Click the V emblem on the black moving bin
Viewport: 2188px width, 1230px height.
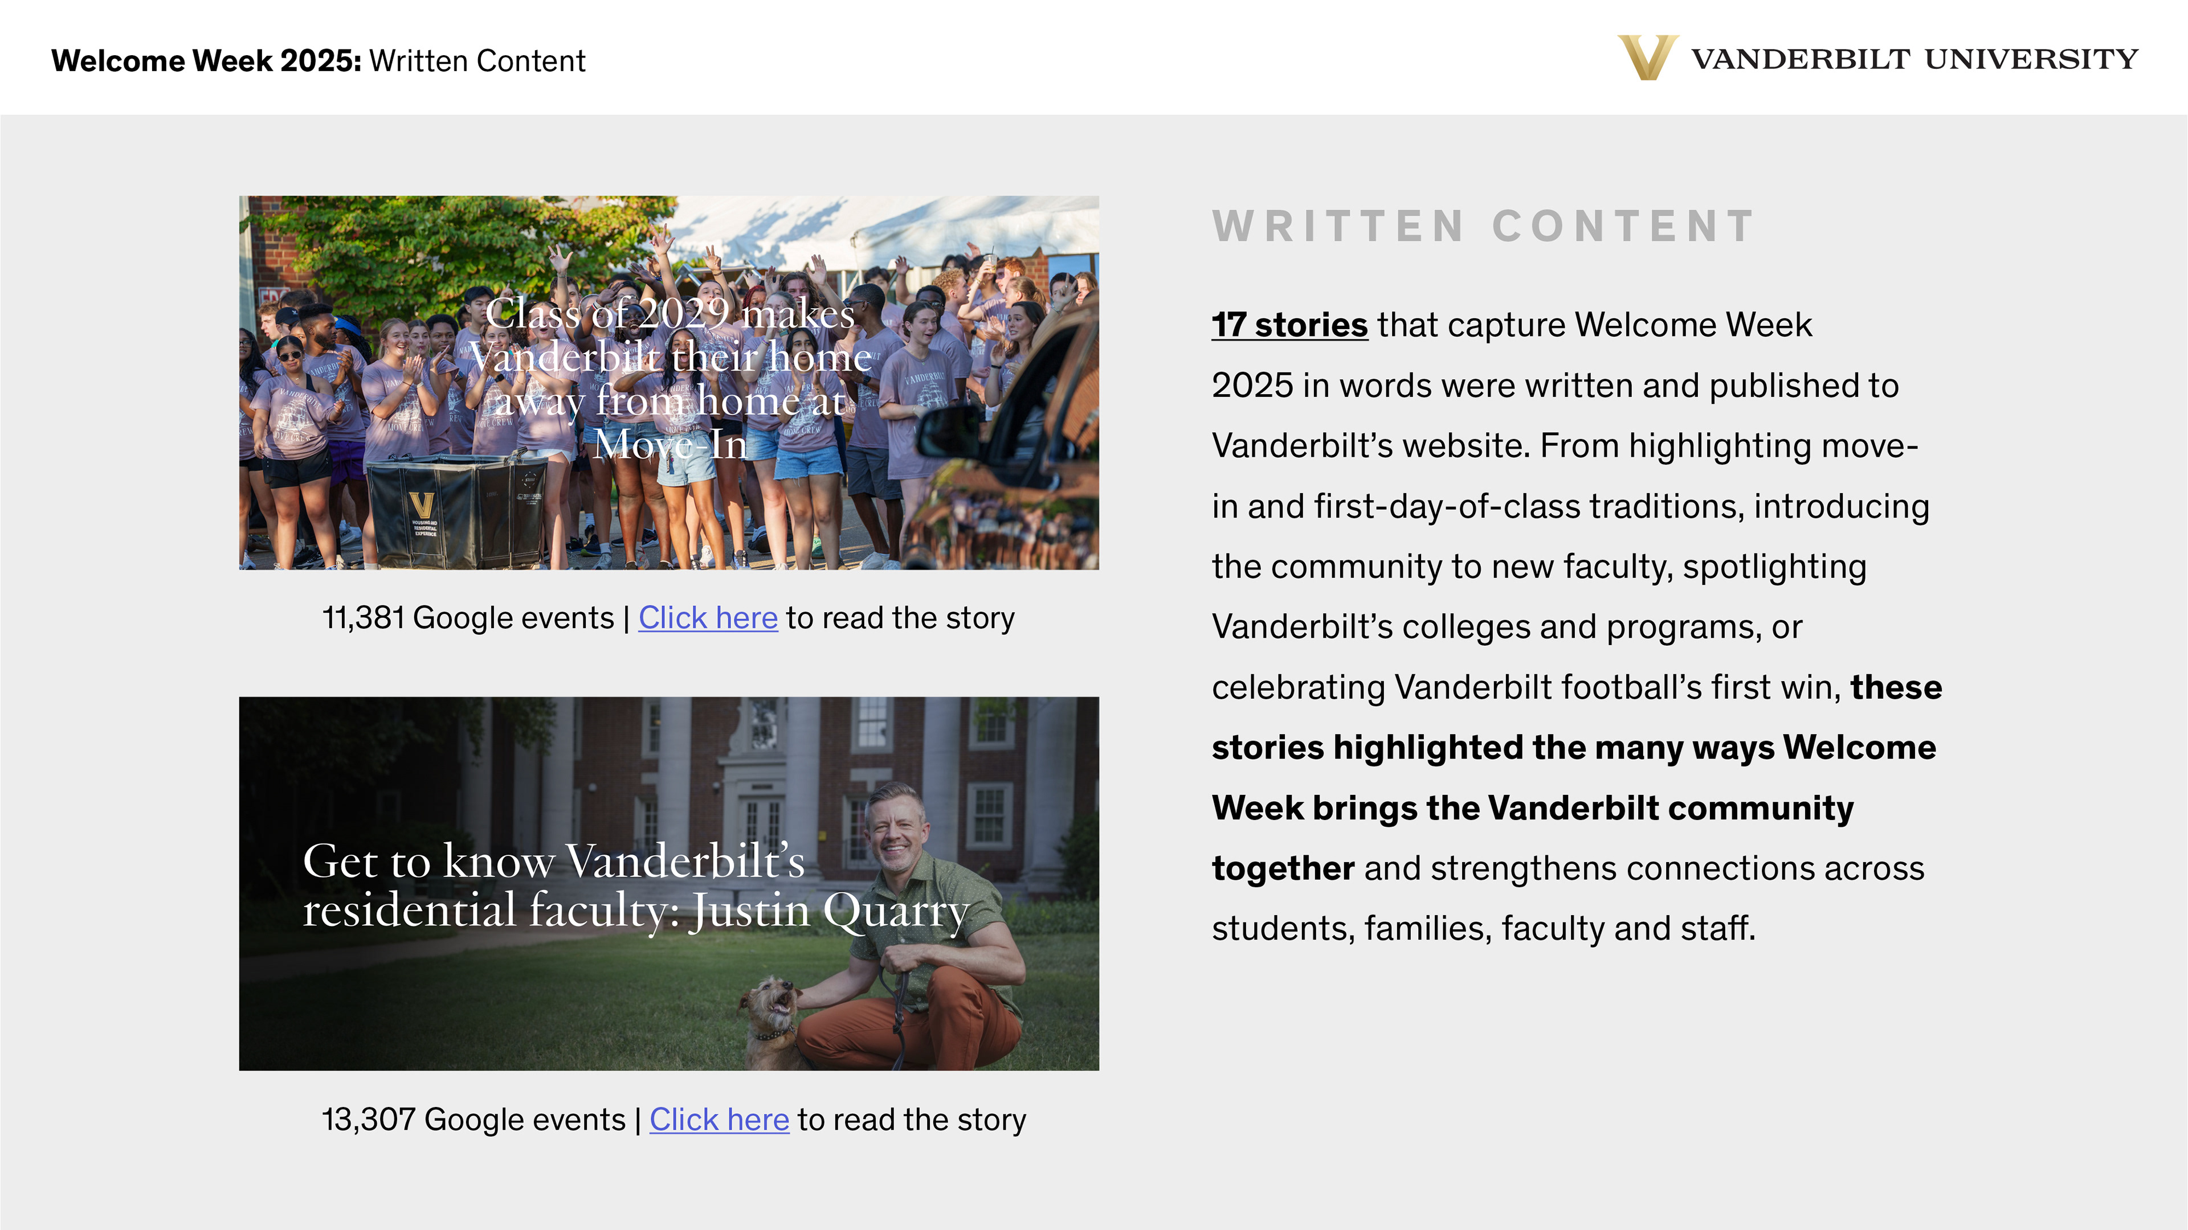[x=421, y=505]
